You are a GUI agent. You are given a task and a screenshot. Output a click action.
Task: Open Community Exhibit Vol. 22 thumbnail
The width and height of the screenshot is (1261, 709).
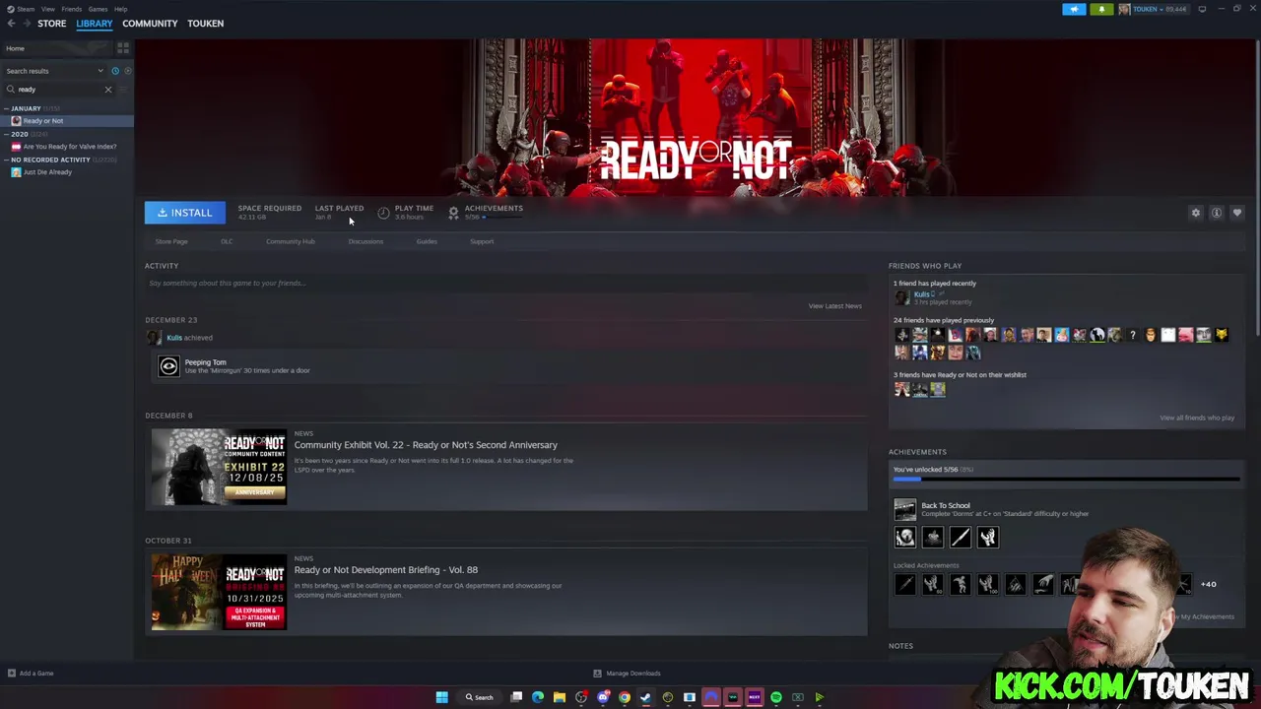[219, 468]
